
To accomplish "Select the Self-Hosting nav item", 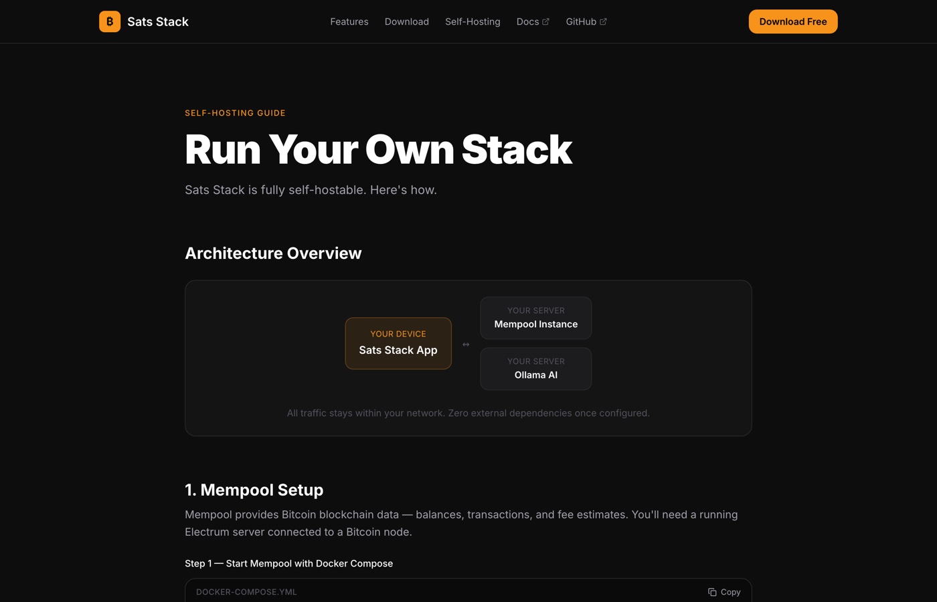I will [473, 21].
